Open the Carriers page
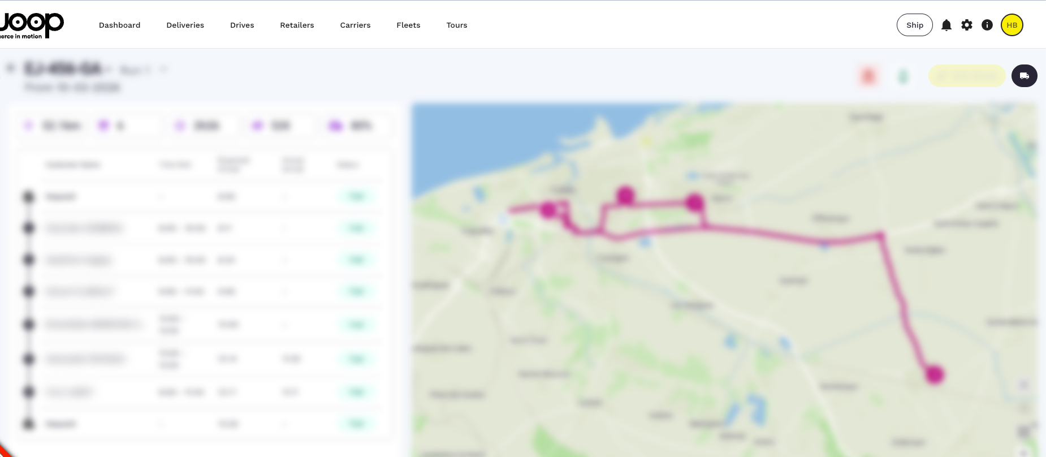This screenshot has height=457, width=1046. pyautogui.click(x=355, y=25)
